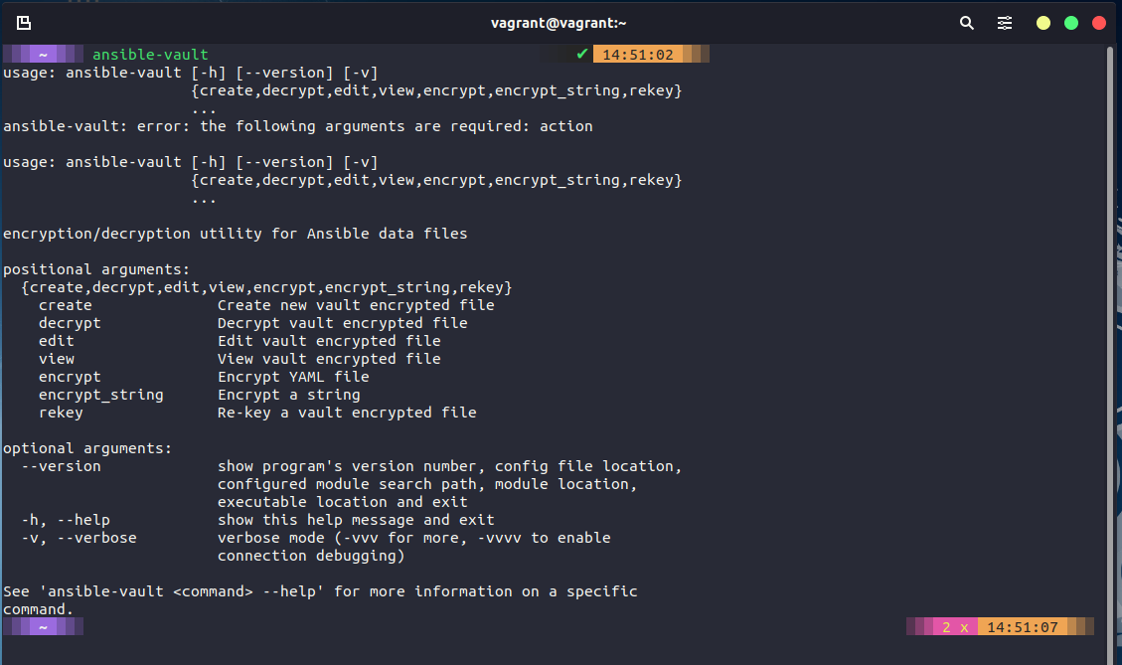This screenshot has height=665, width=1122.
Task: Click the green checkmark status indicator
Action: (581, 54)
